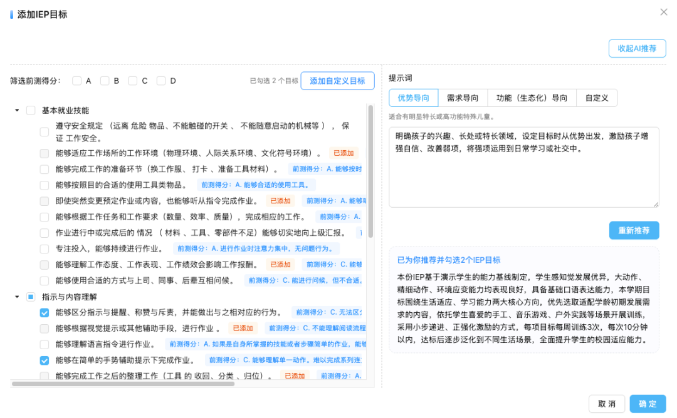Viewport: 677px width, 418px height.
Task: Tick filter checkbox D
Action: pos(161,81)
